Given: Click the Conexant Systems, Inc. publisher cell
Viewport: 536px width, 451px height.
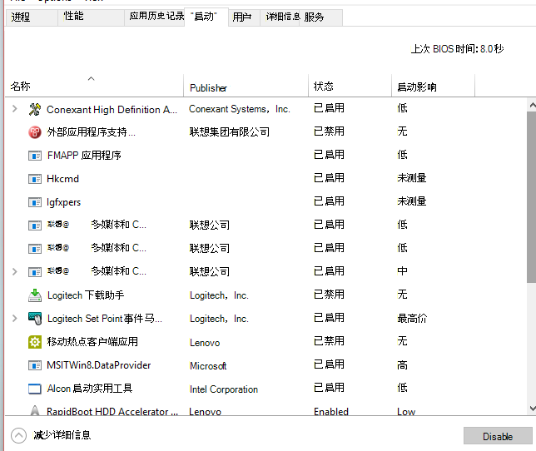Looking at the screenshot, I should (240, 109).
